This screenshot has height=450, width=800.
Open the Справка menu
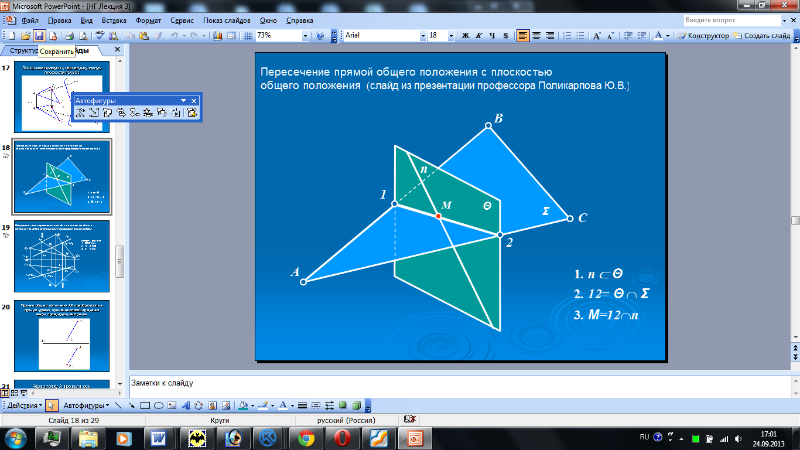(x=300, y=20)
